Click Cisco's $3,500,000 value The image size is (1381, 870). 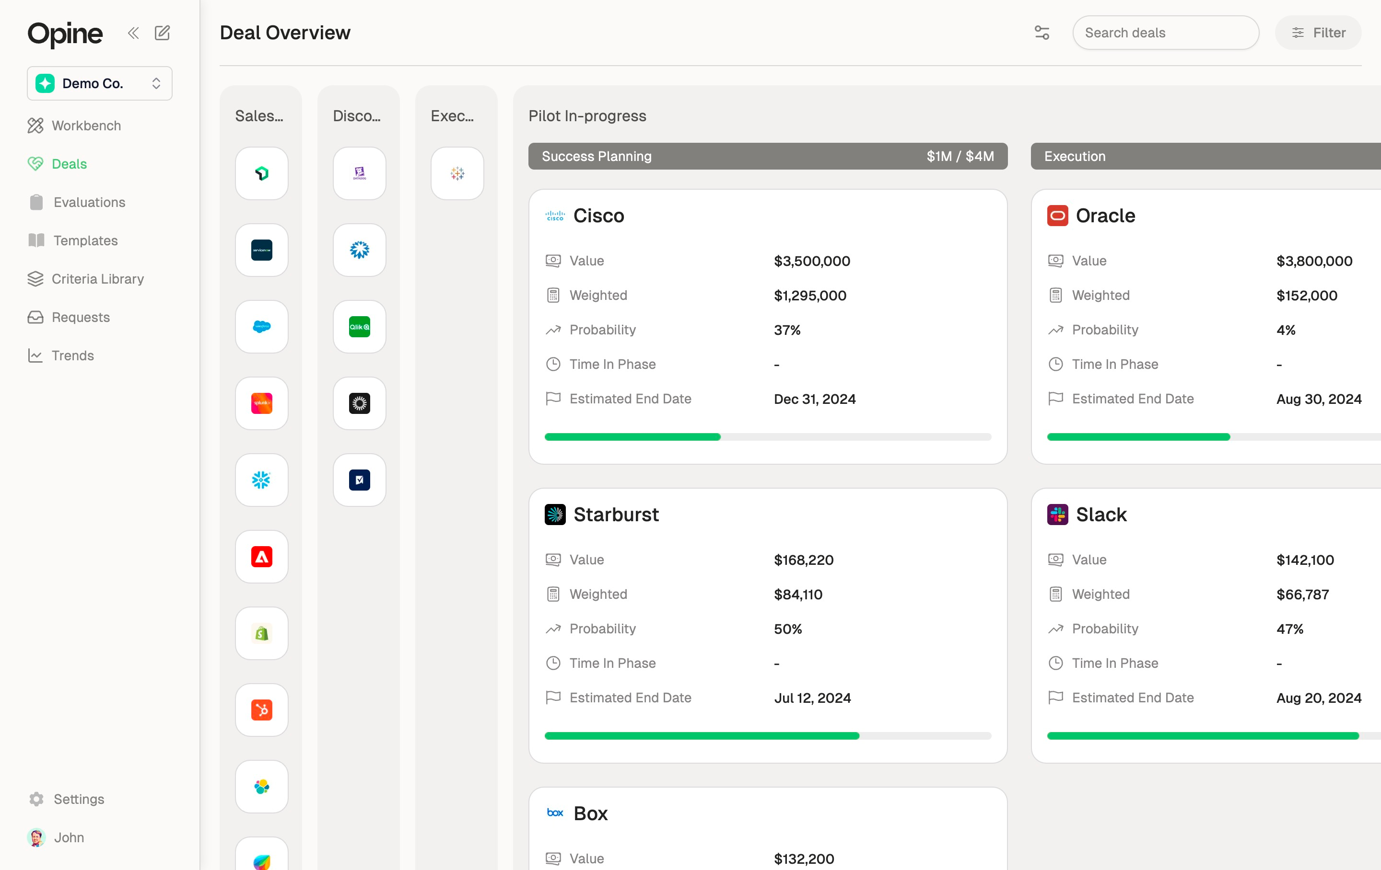click(811, 261)
